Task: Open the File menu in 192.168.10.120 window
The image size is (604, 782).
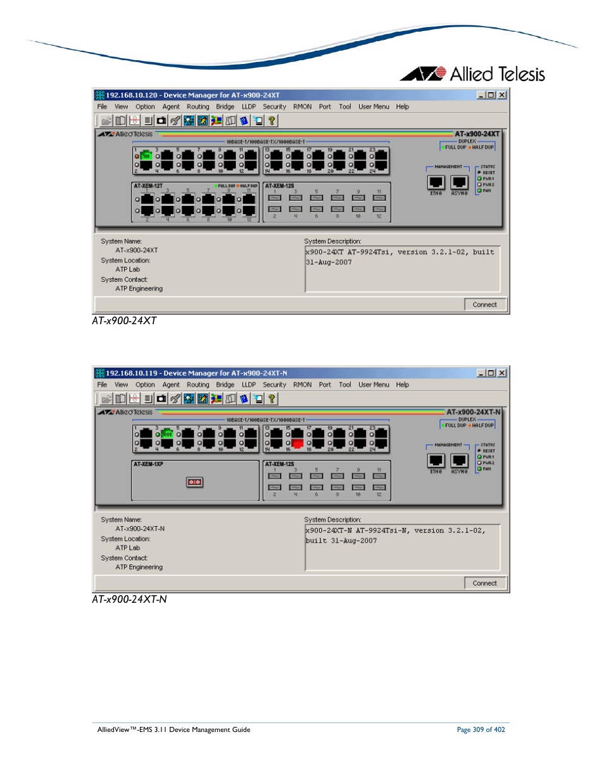Action: [x=102, y=107]
